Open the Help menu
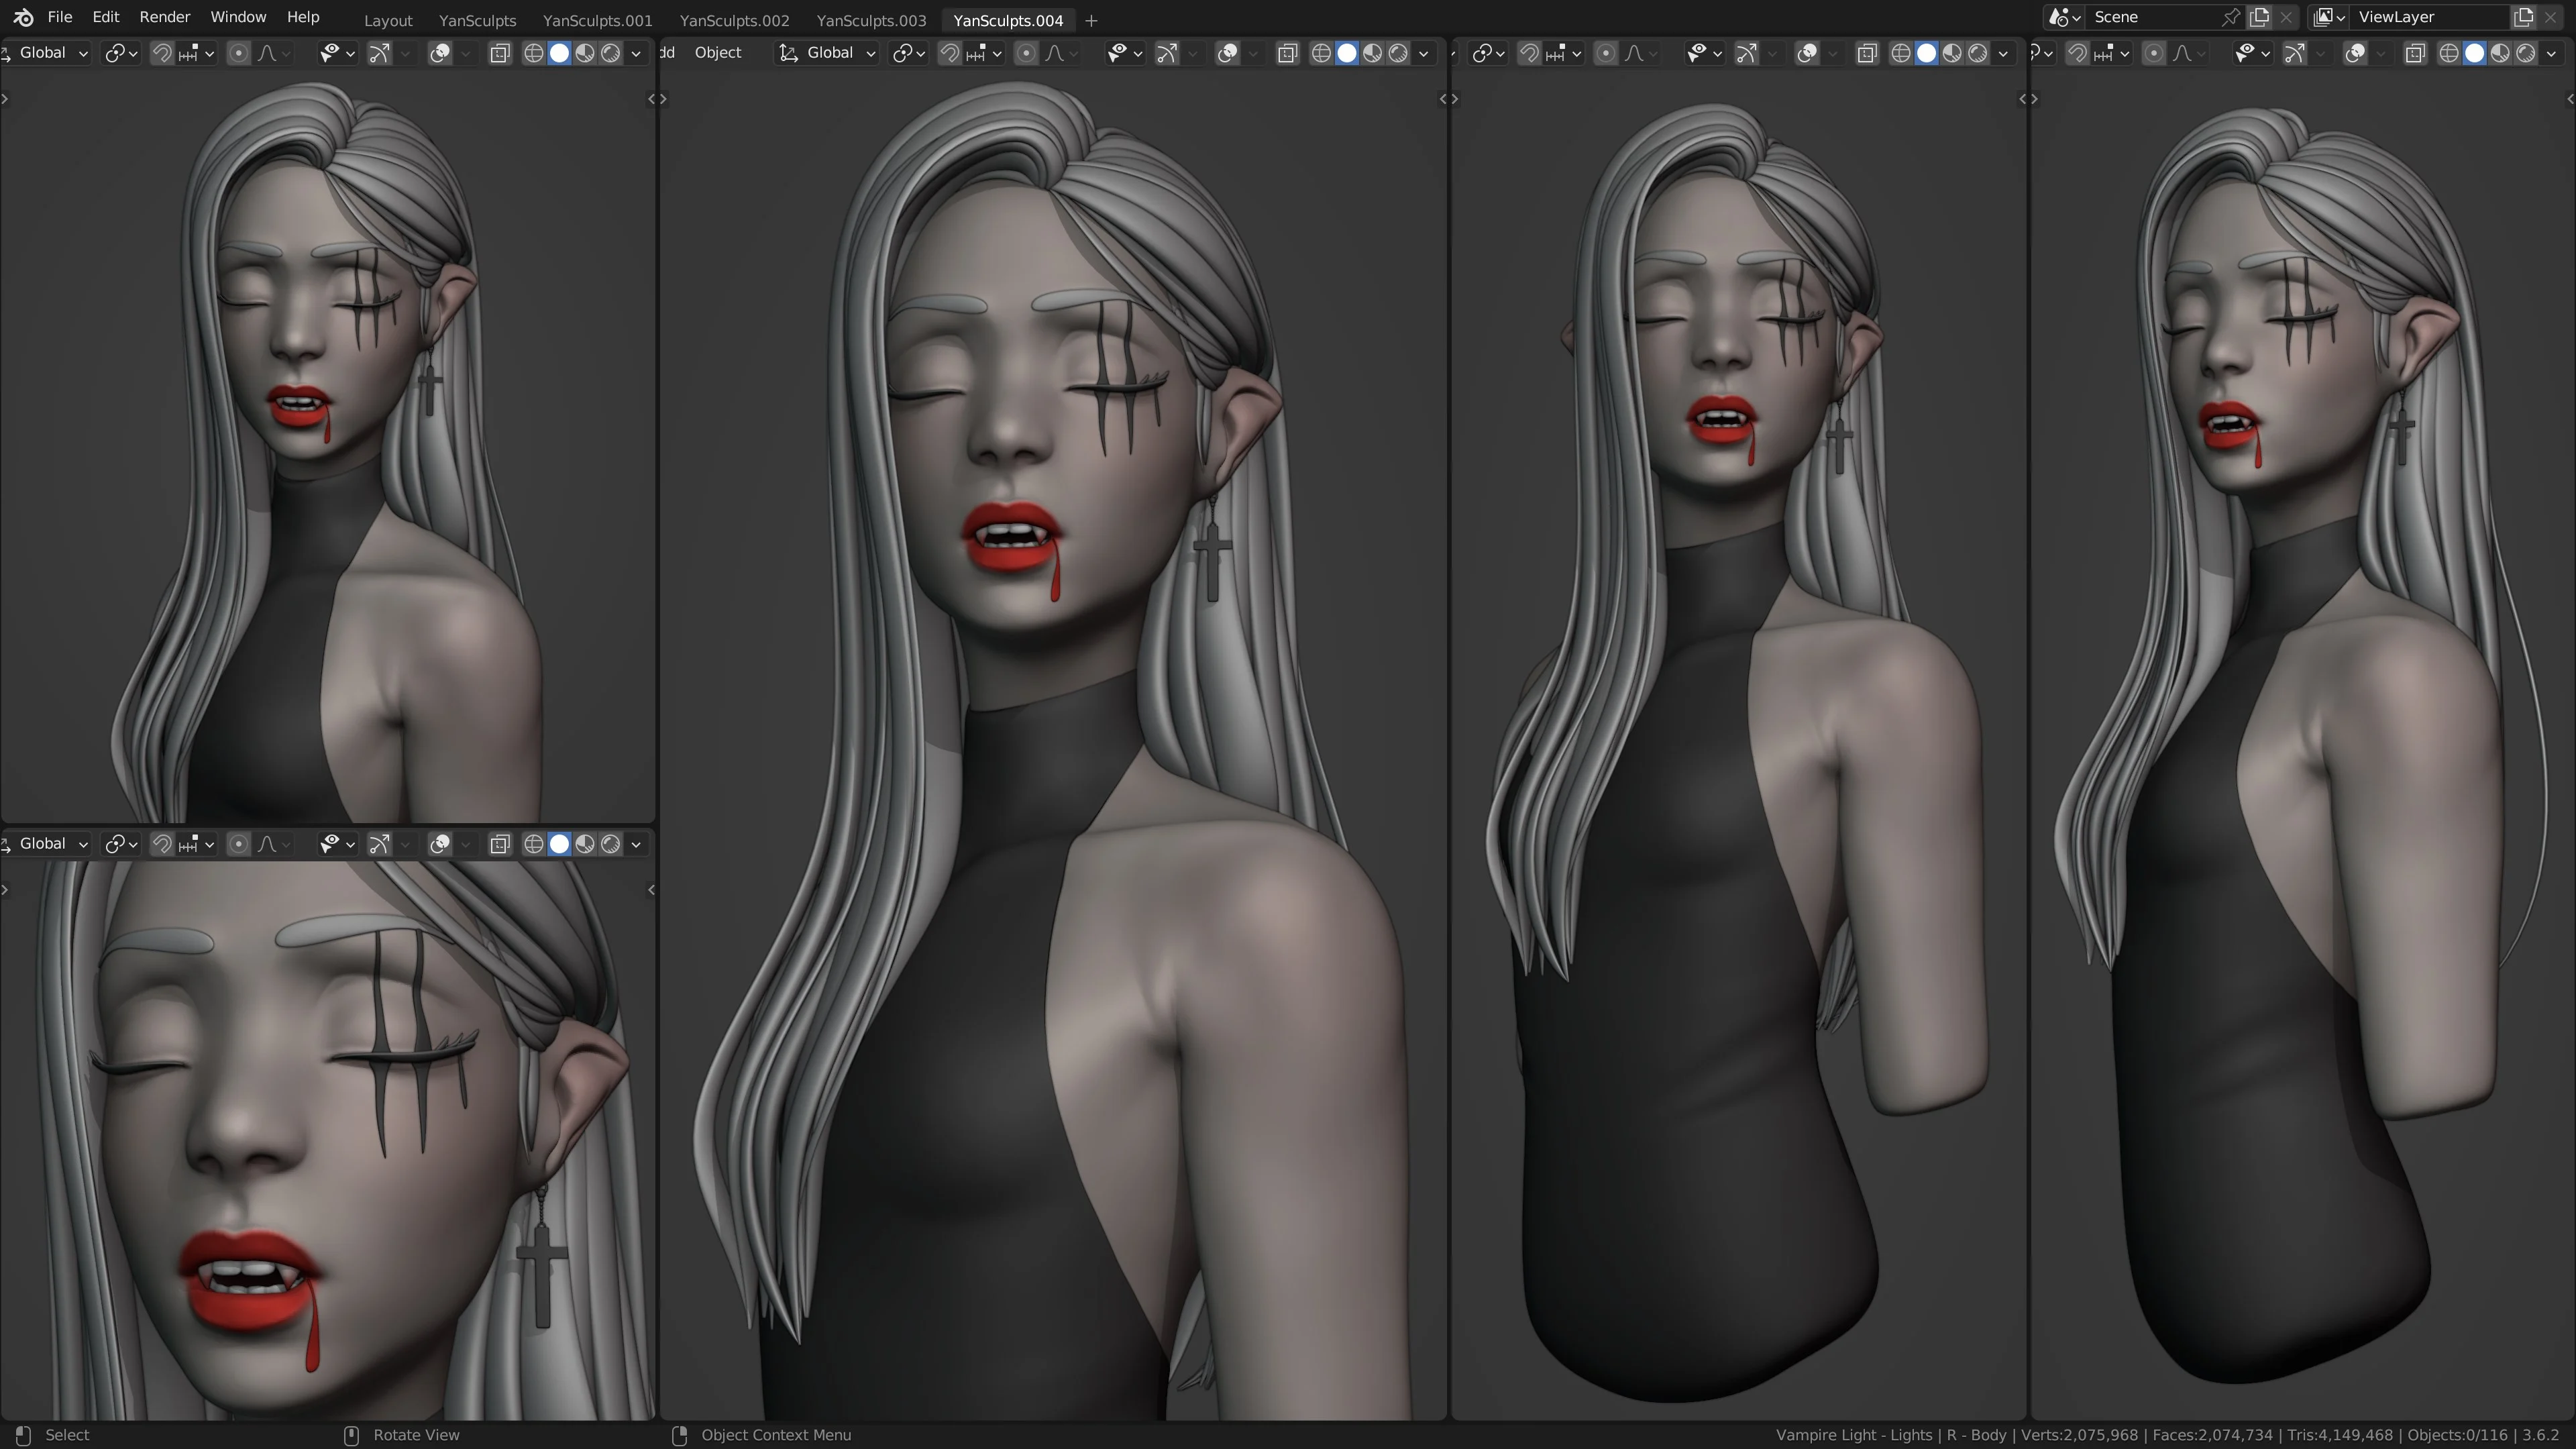This screenshot has width=2576, height=1449. [303, 17]
